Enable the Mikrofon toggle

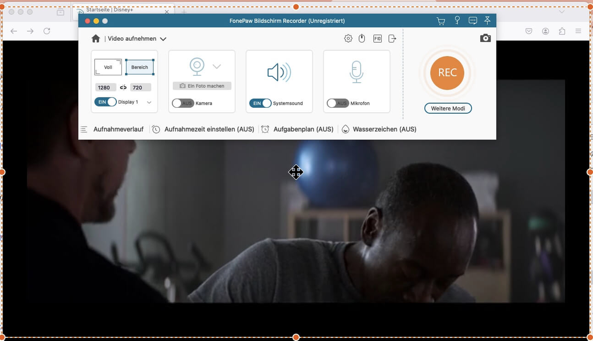pos(337,104)
